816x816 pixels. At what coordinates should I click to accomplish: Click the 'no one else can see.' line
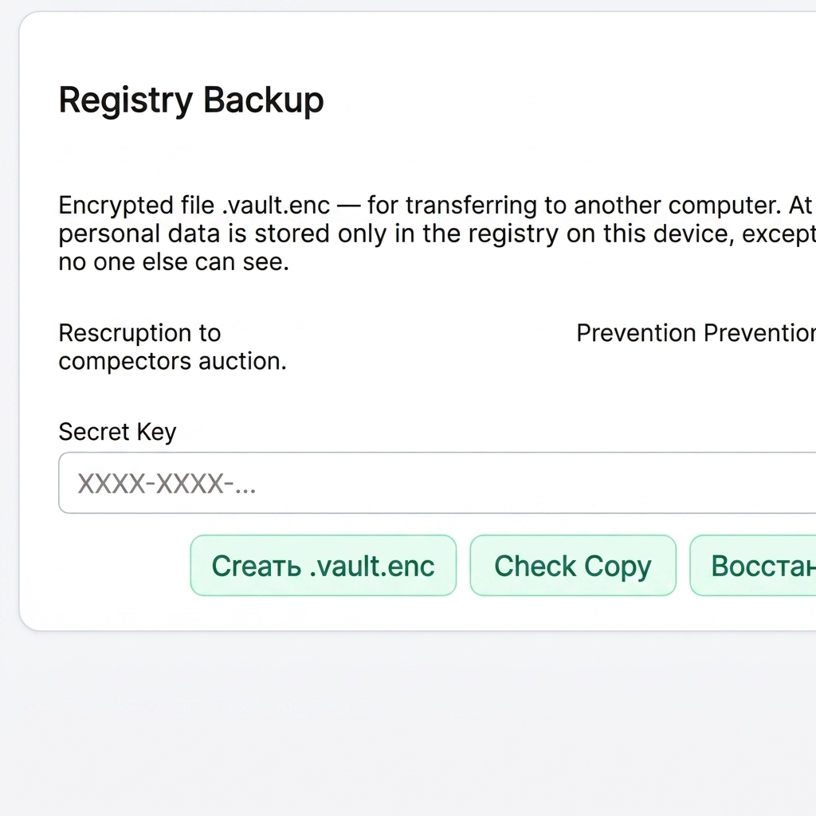pos(174,261)
